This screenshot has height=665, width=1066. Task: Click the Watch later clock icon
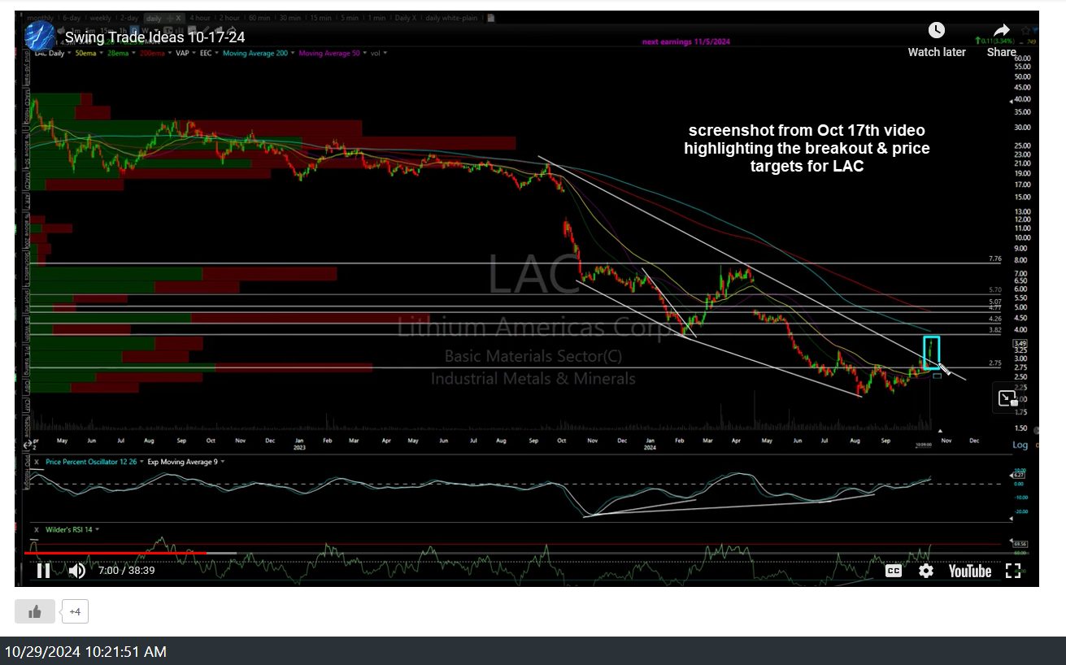point(937,31)
